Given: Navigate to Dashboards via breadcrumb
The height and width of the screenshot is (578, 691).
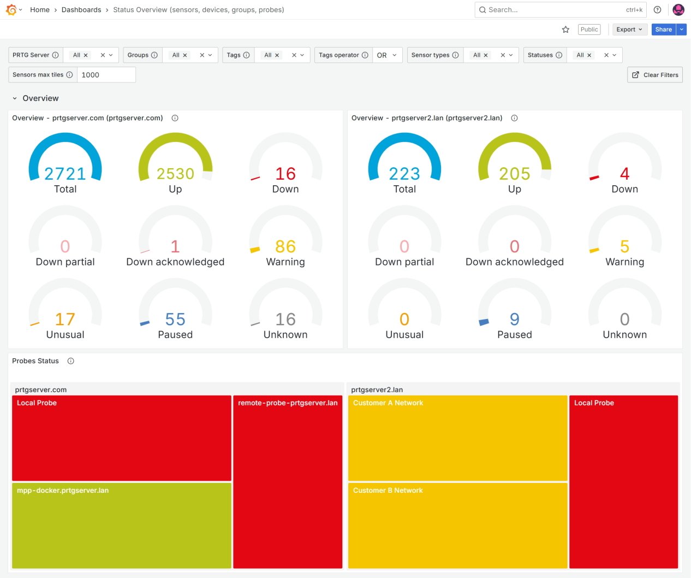Looking at the screenshot, I should click(x=81, y=9).
